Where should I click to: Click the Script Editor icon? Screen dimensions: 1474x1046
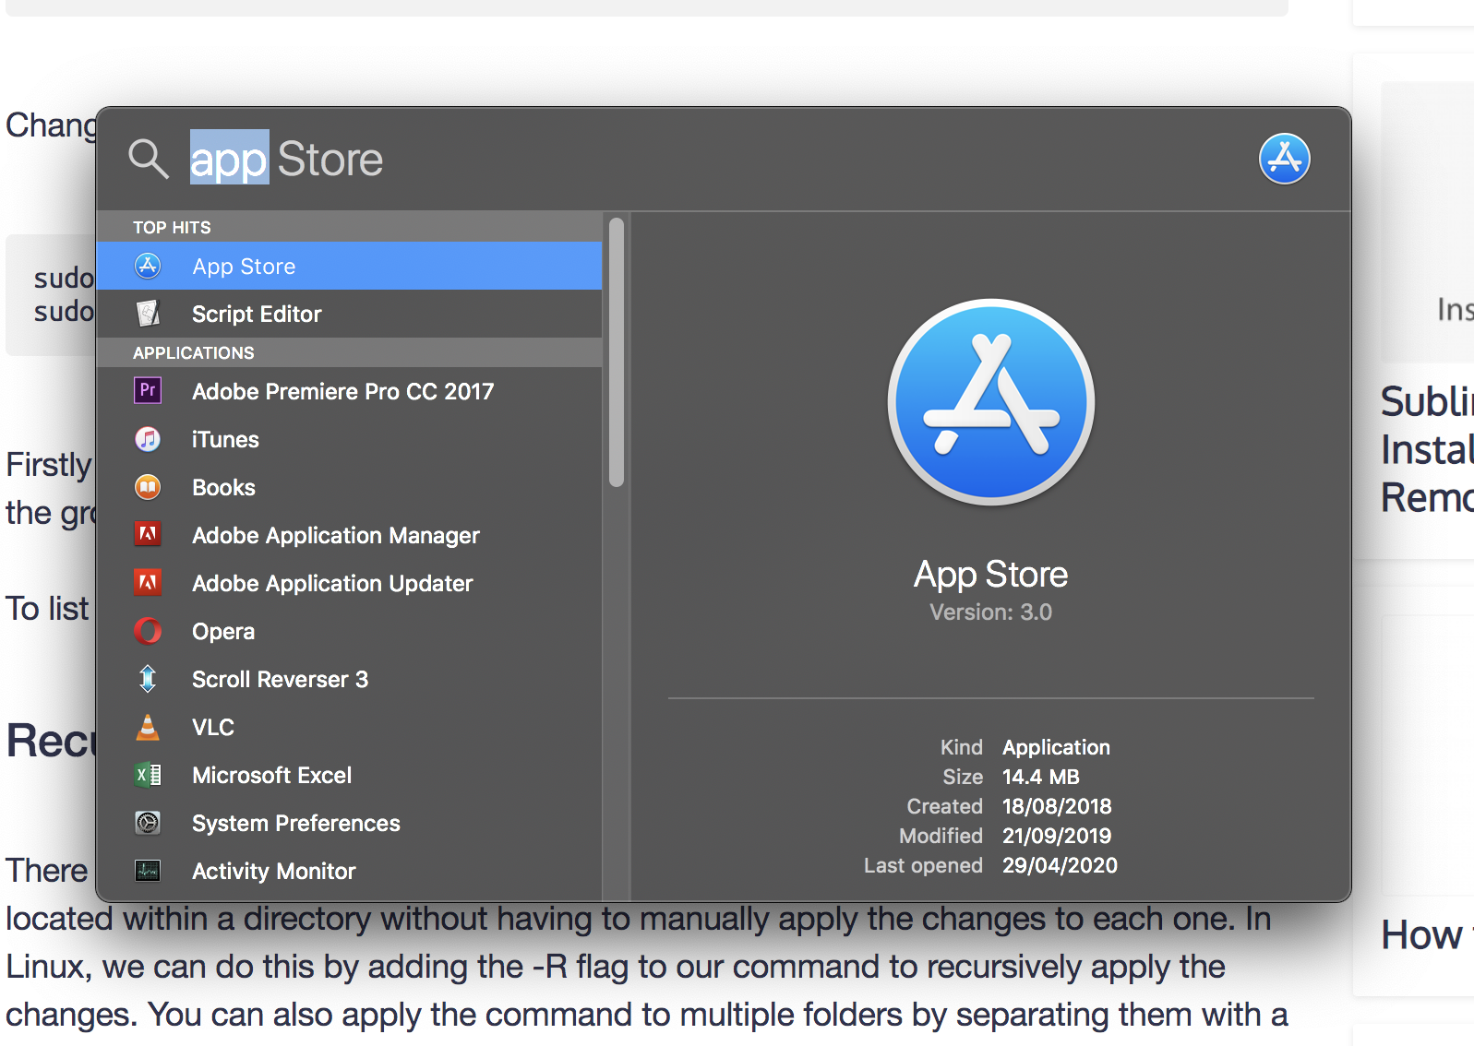coord(148,314)
